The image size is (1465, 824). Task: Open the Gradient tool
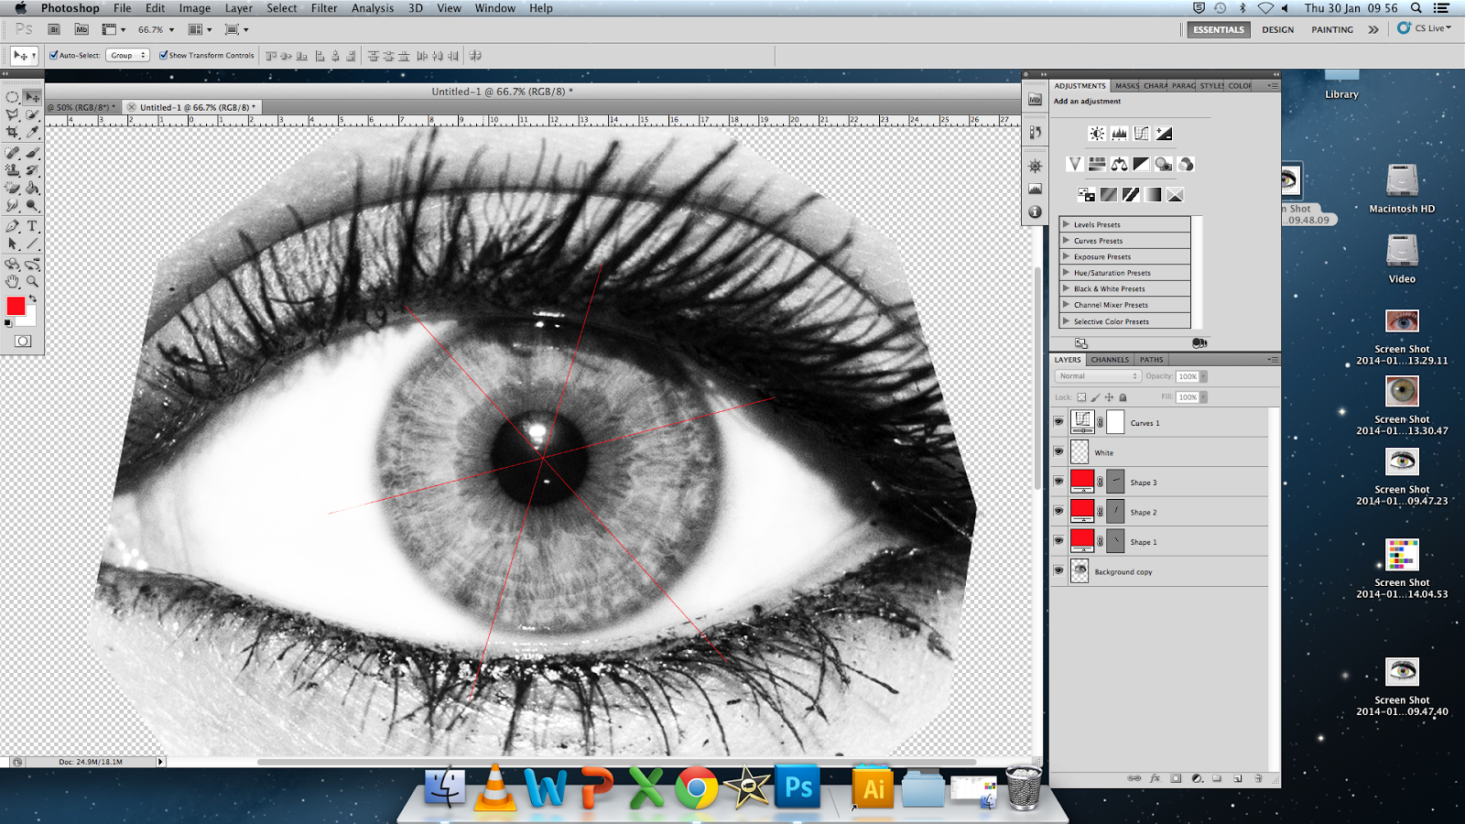[x=34, y=190]
